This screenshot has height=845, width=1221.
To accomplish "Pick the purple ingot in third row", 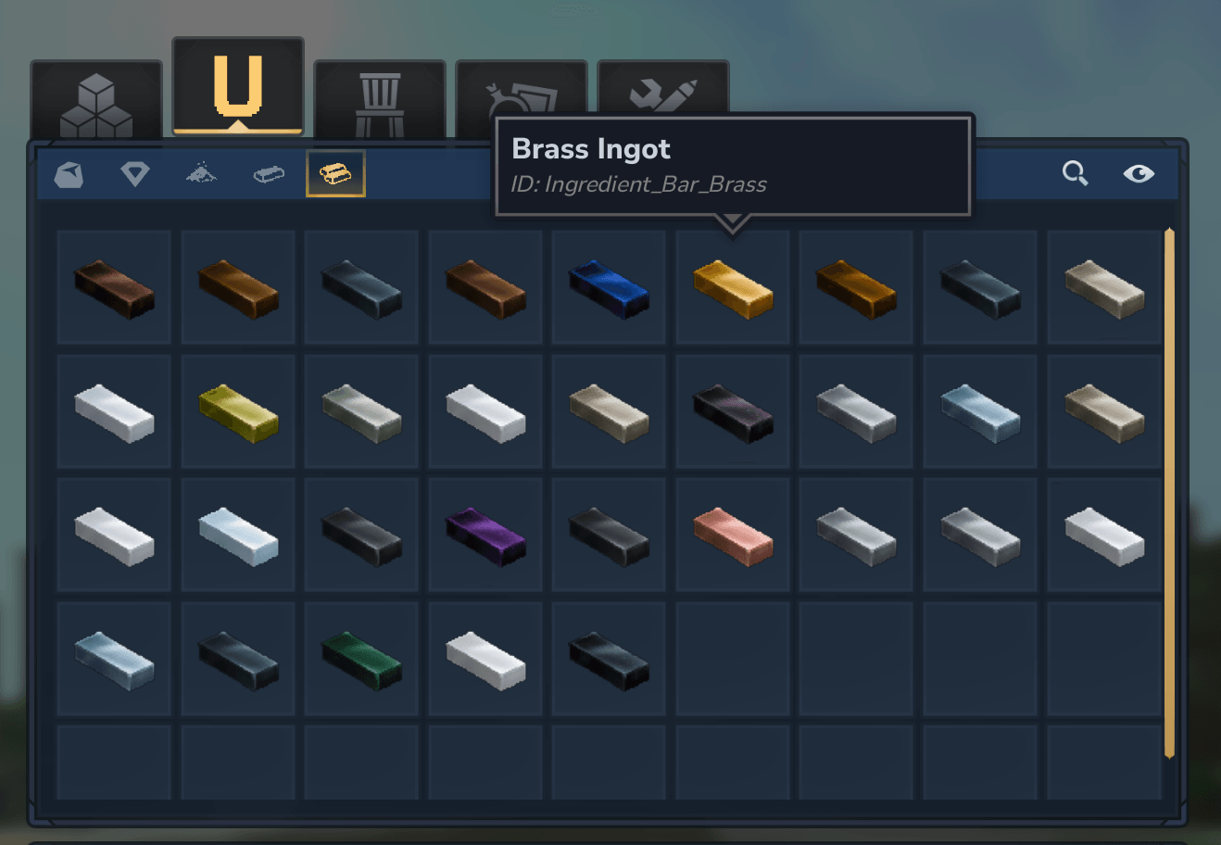I will (x=485, y=536).
